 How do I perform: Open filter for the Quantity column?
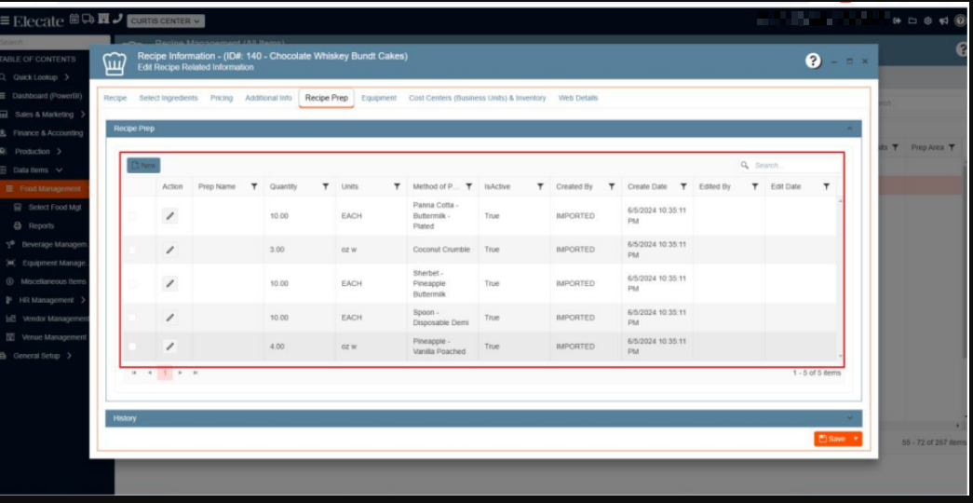click(325, 187)
